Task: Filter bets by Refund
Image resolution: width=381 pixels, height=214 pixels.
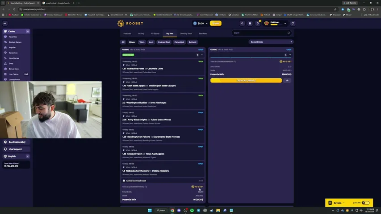Action: [193, 42]
